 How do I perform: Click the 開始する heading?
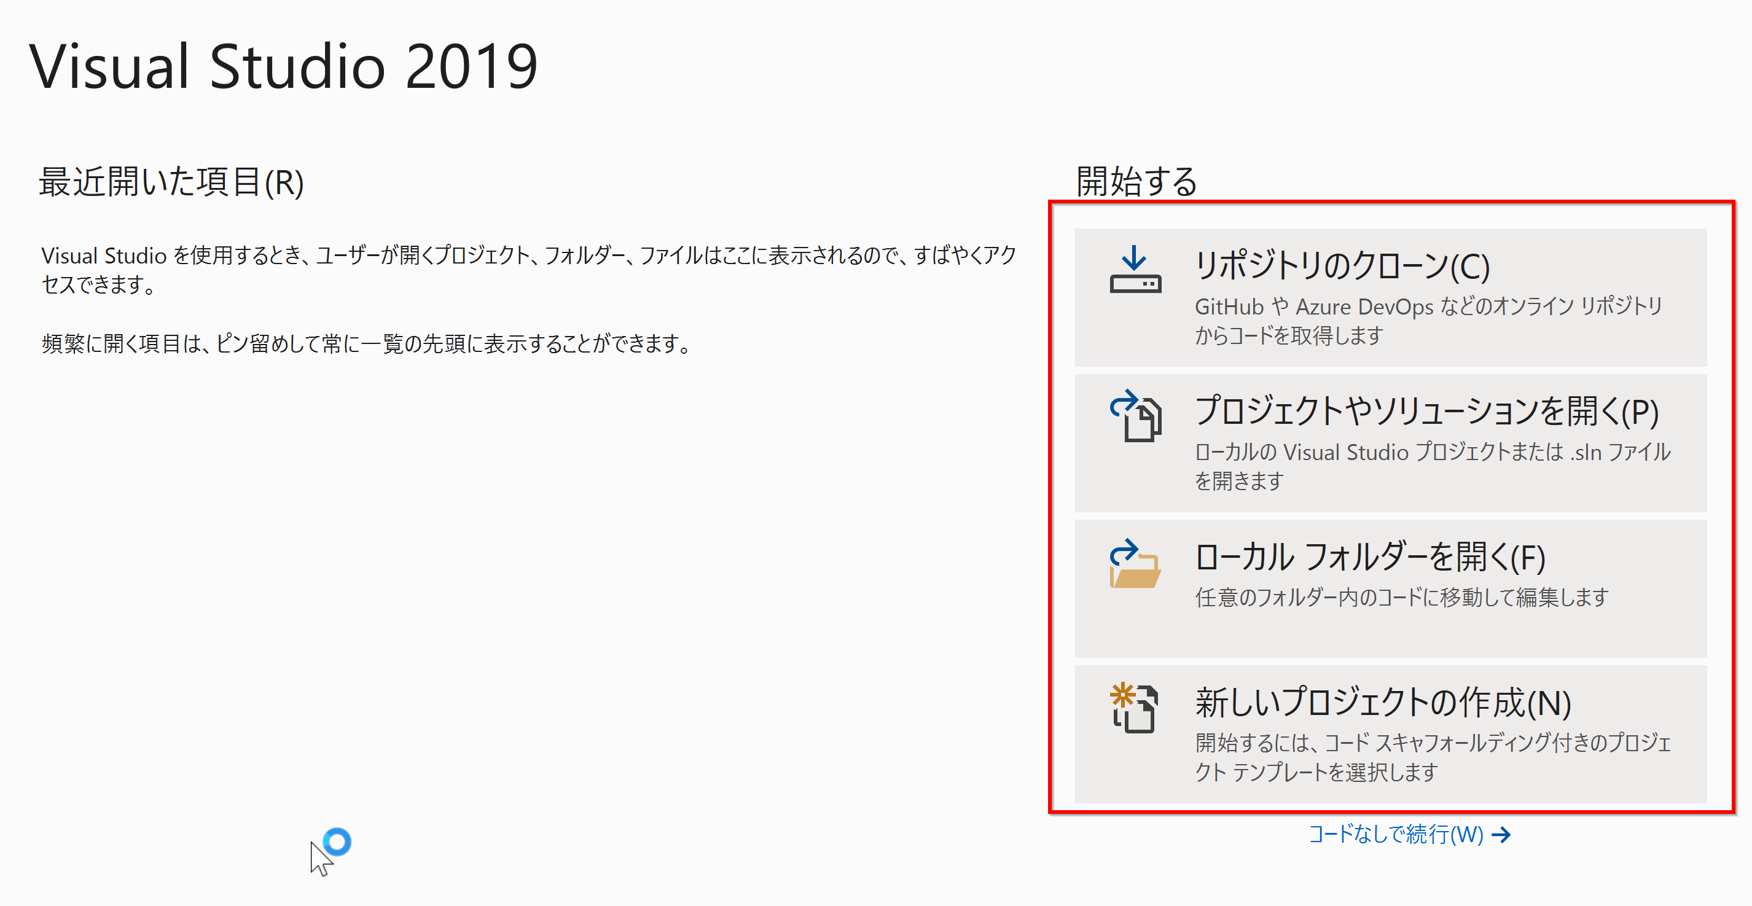pos(1136,181)
